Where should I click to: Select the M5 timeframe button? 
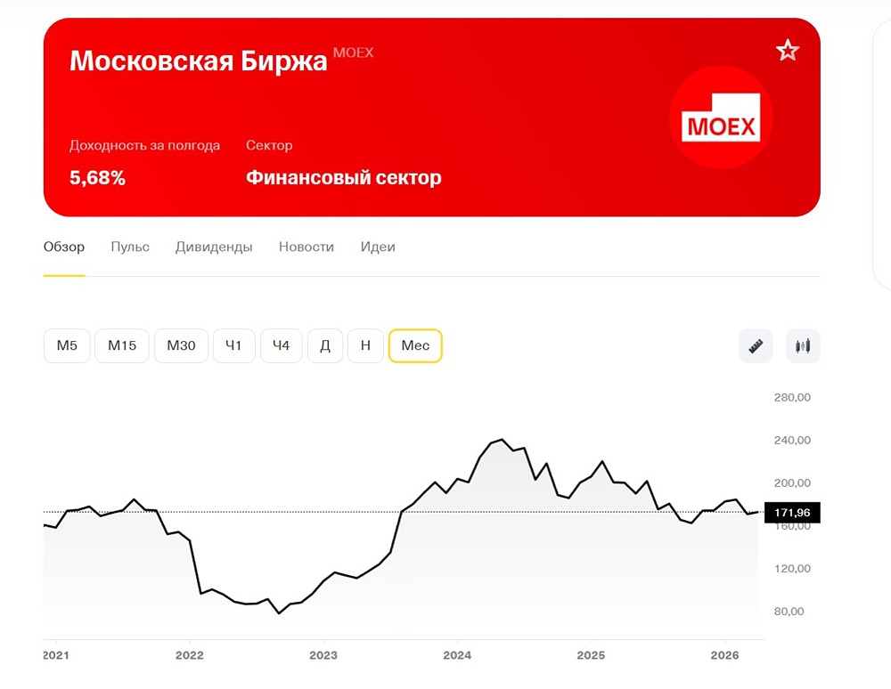(66, 345)
